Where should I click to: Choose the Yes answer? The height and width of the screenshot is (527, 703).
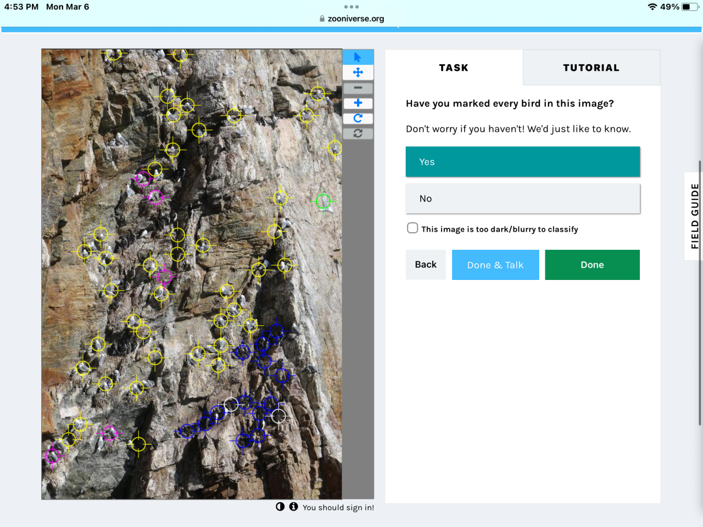click(523, 162)
